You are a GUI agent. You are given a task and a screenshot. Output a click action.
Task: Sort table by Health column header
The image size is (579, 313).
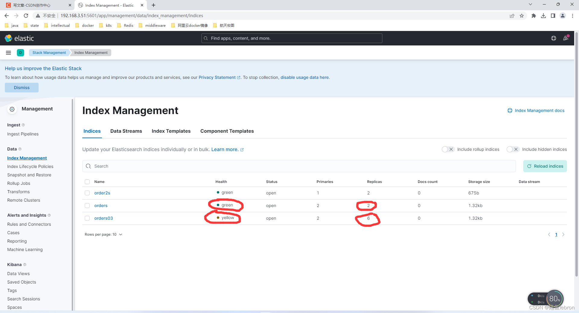[x=221, y=182]
